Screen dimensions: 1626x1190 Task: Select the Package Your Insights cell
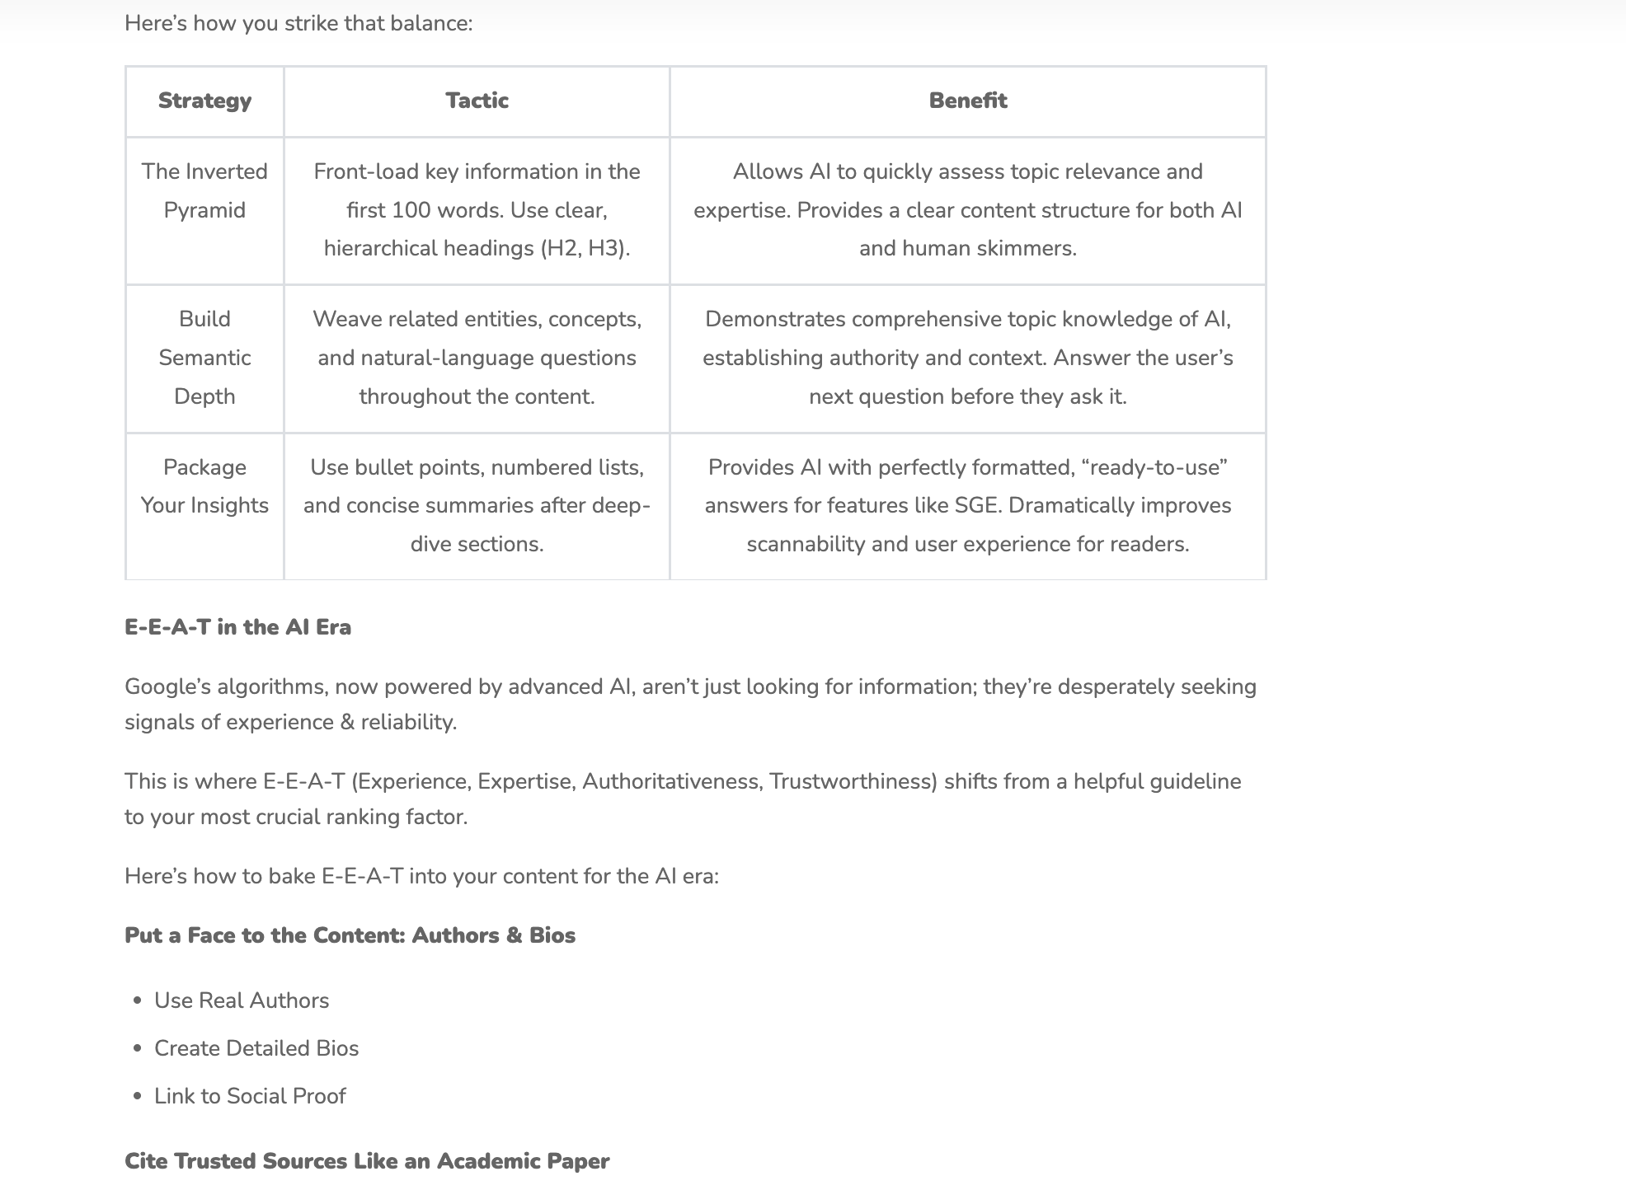204,486
